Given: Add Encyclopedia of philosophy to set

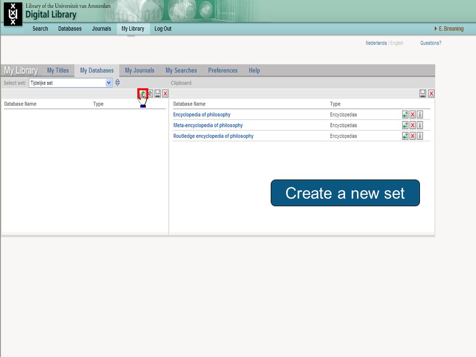Looking at the screenshot, I should coord(405,115).
